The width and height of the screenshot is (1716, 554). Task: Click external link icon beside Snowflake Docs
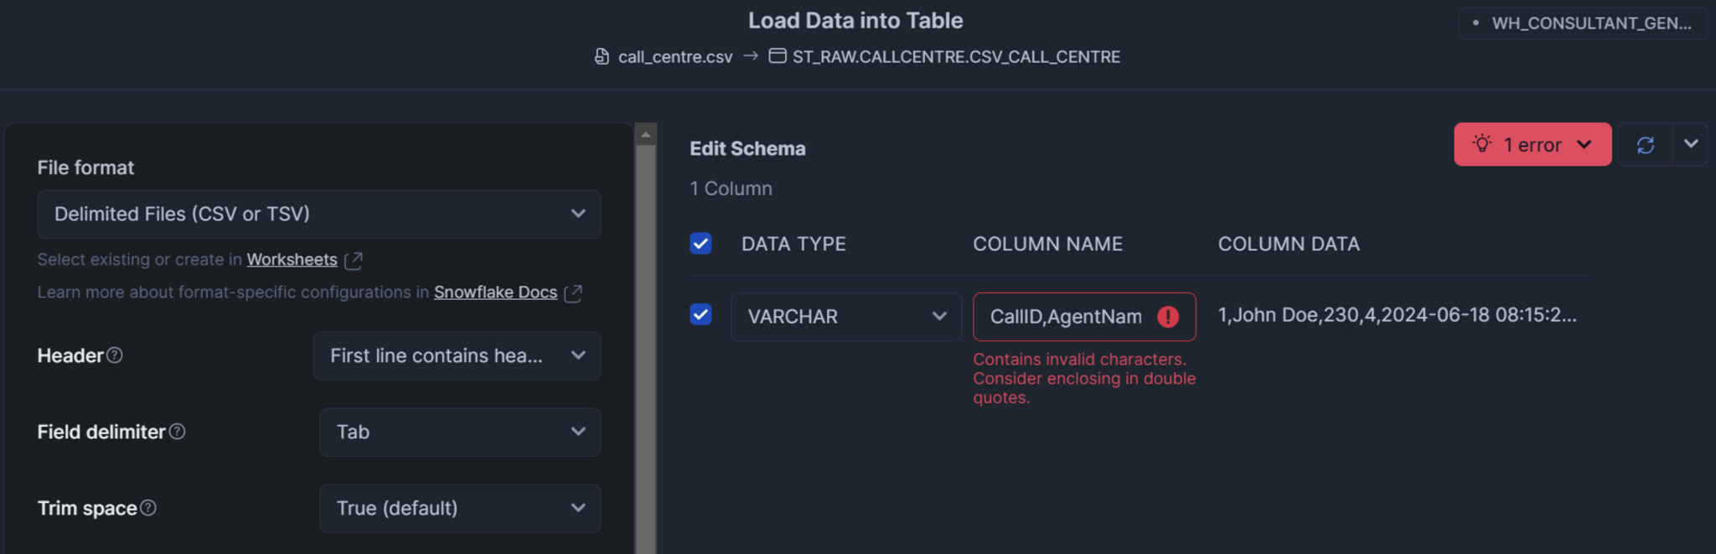pyautogui.click(x=573, y=293)
